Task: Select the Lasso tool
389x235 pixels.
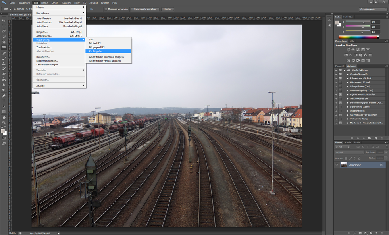Action: click(x=4, y=31)
